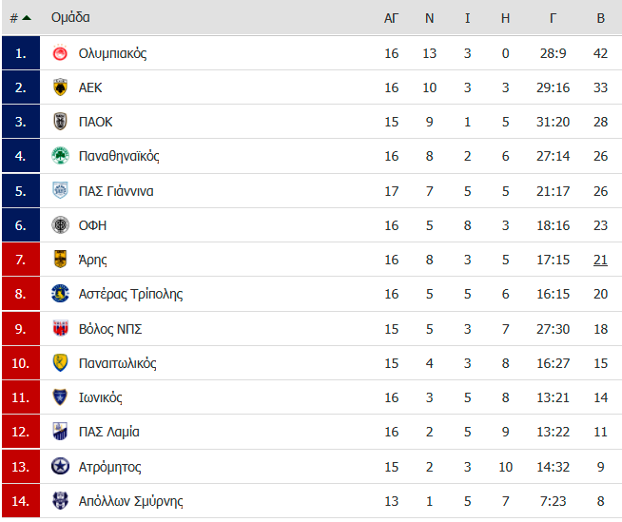622x522 pixels.
Task: Click the Γ goals column header
Action: click(x=553, y=18)
